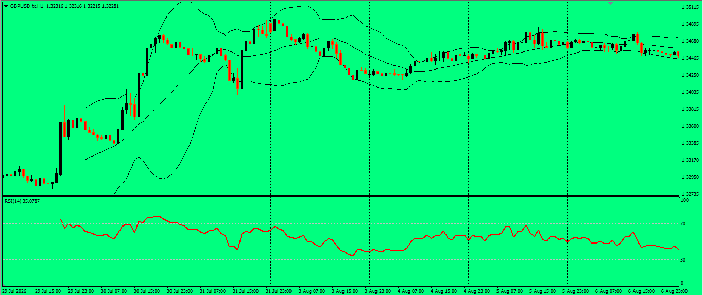703x295 pixels.
Task: Click the 4 Aug 15:00 time label
Action: pyautogui.click(x=443, y=291)
